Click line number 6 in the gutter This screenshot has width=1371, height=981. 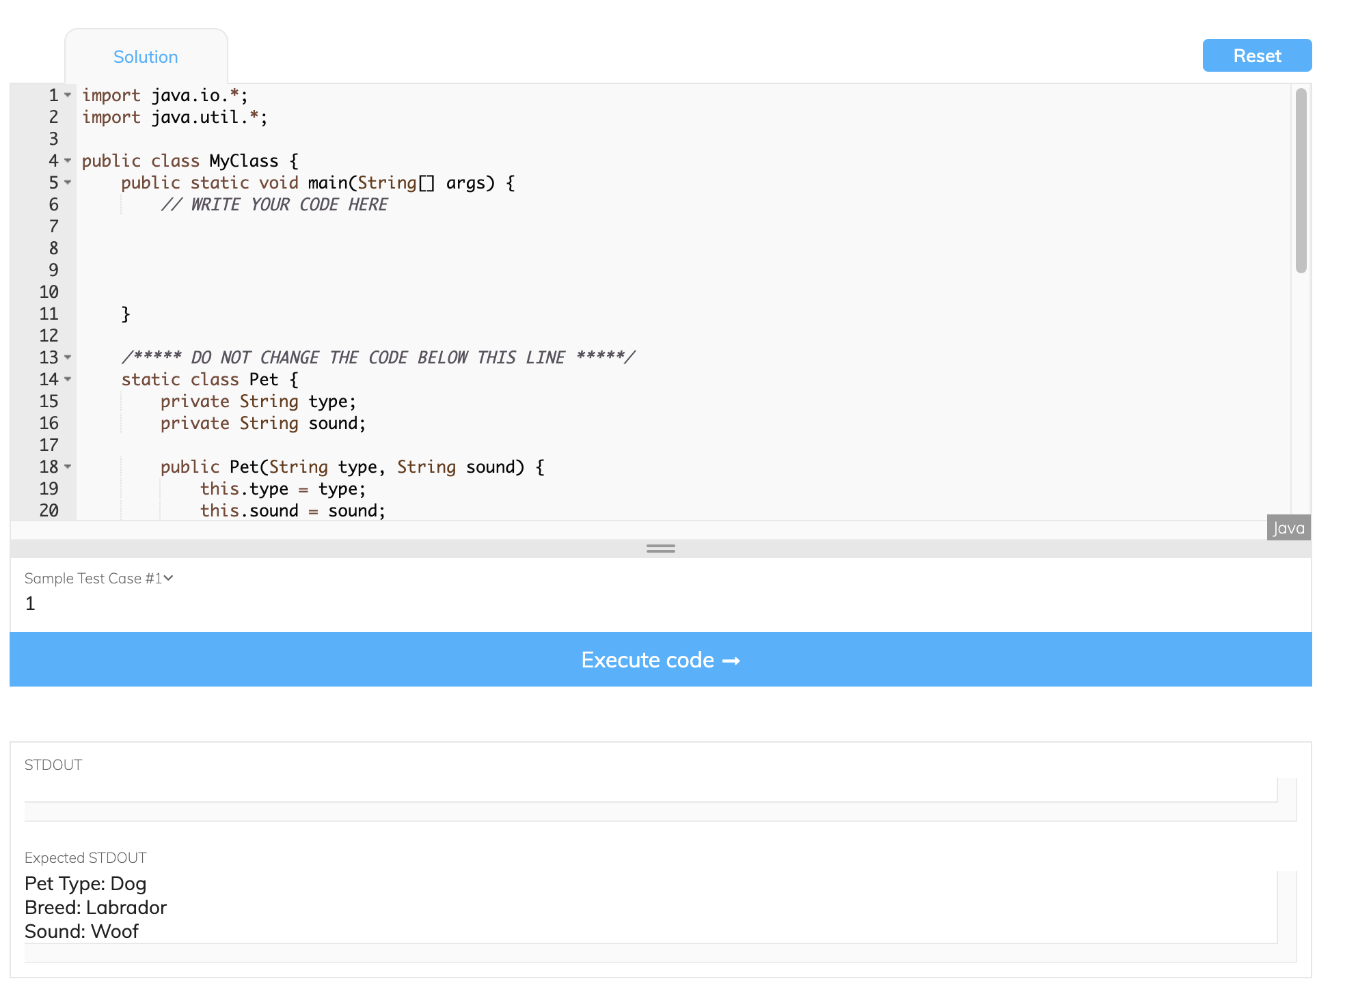(x=53, y=205)
